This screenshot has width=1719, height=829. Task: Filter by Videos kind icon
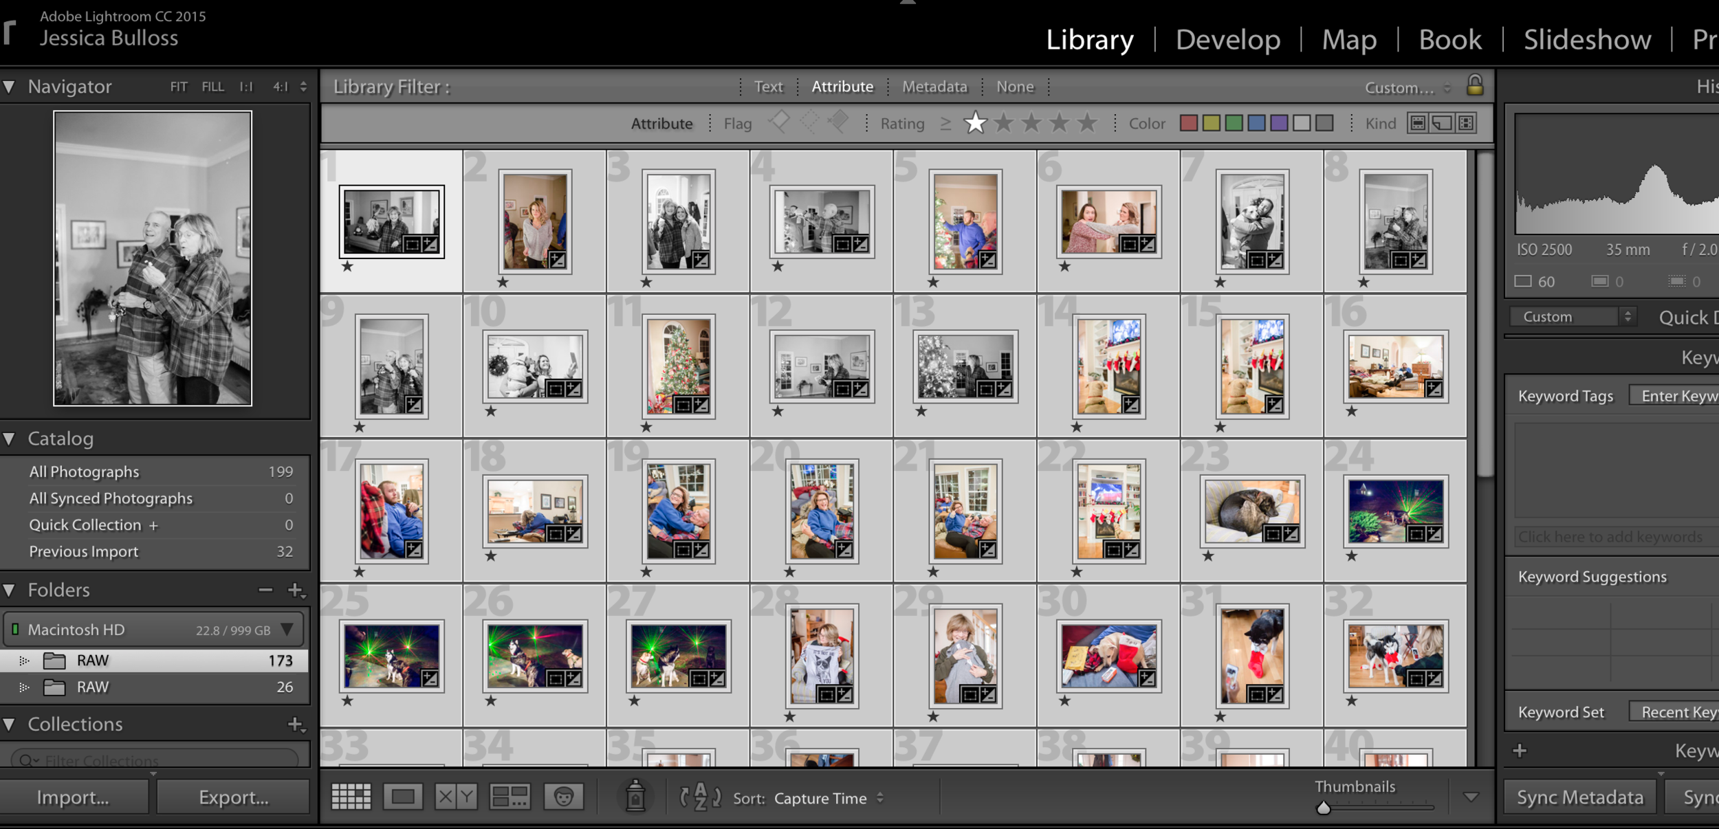pos(1466,123)
